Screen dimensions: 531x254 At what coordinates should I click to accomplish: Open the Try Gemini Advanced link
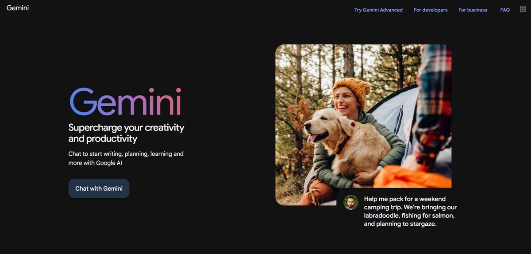[x=378, y=10]
